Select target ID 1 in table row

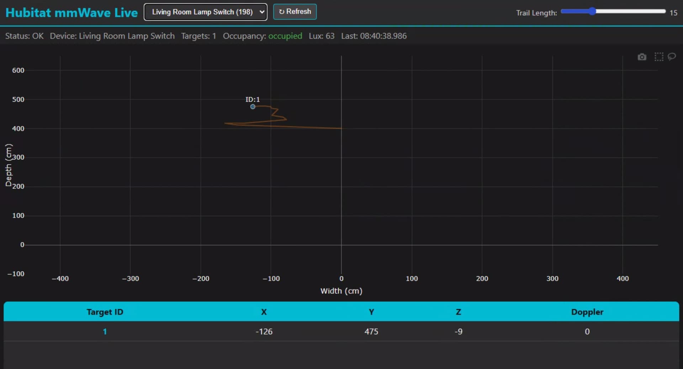tap(105, 331)
